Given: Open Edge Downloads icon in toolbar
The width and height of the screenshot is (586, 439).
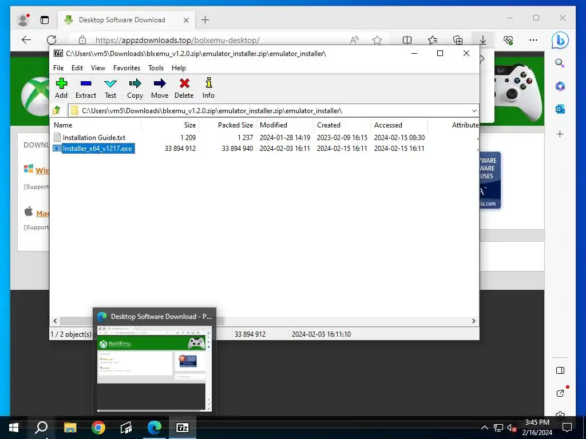Looking at the screenshot, I should click(x=483, y=40).
